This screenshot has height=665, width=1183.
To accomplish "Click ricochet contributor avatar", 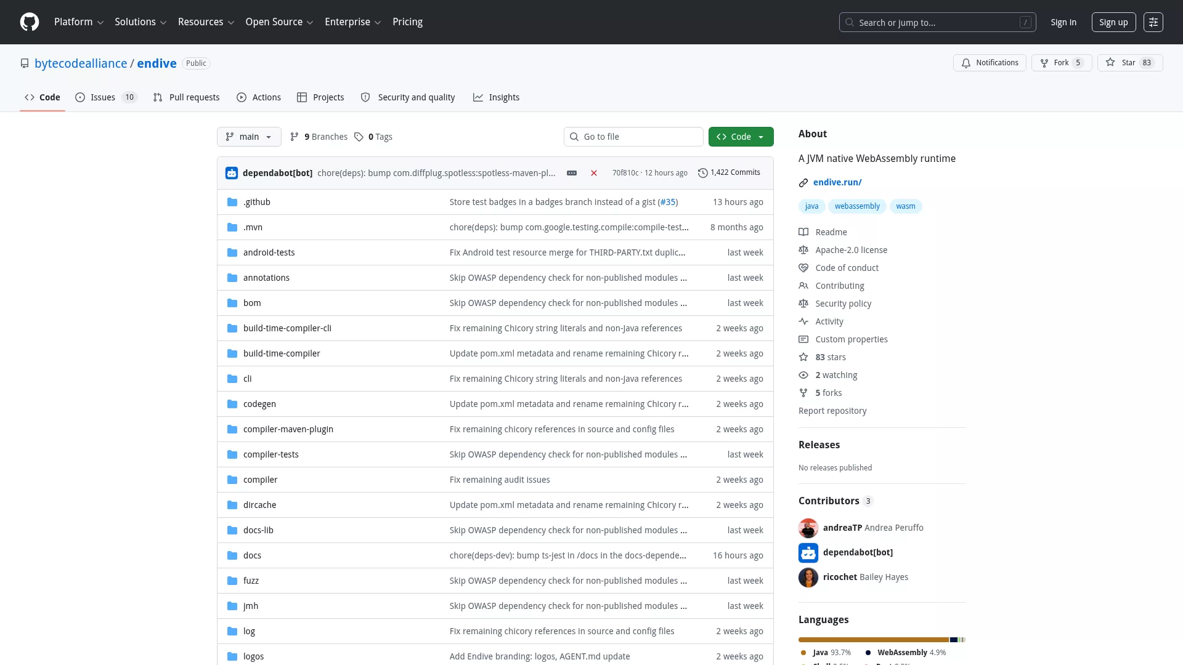I will pyautogui.click(x=808, y=577).
